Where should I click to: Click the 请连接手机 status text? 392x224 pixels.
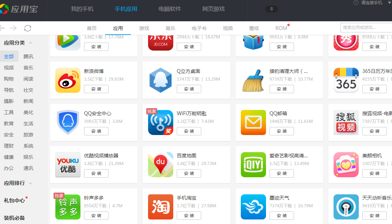372,3
